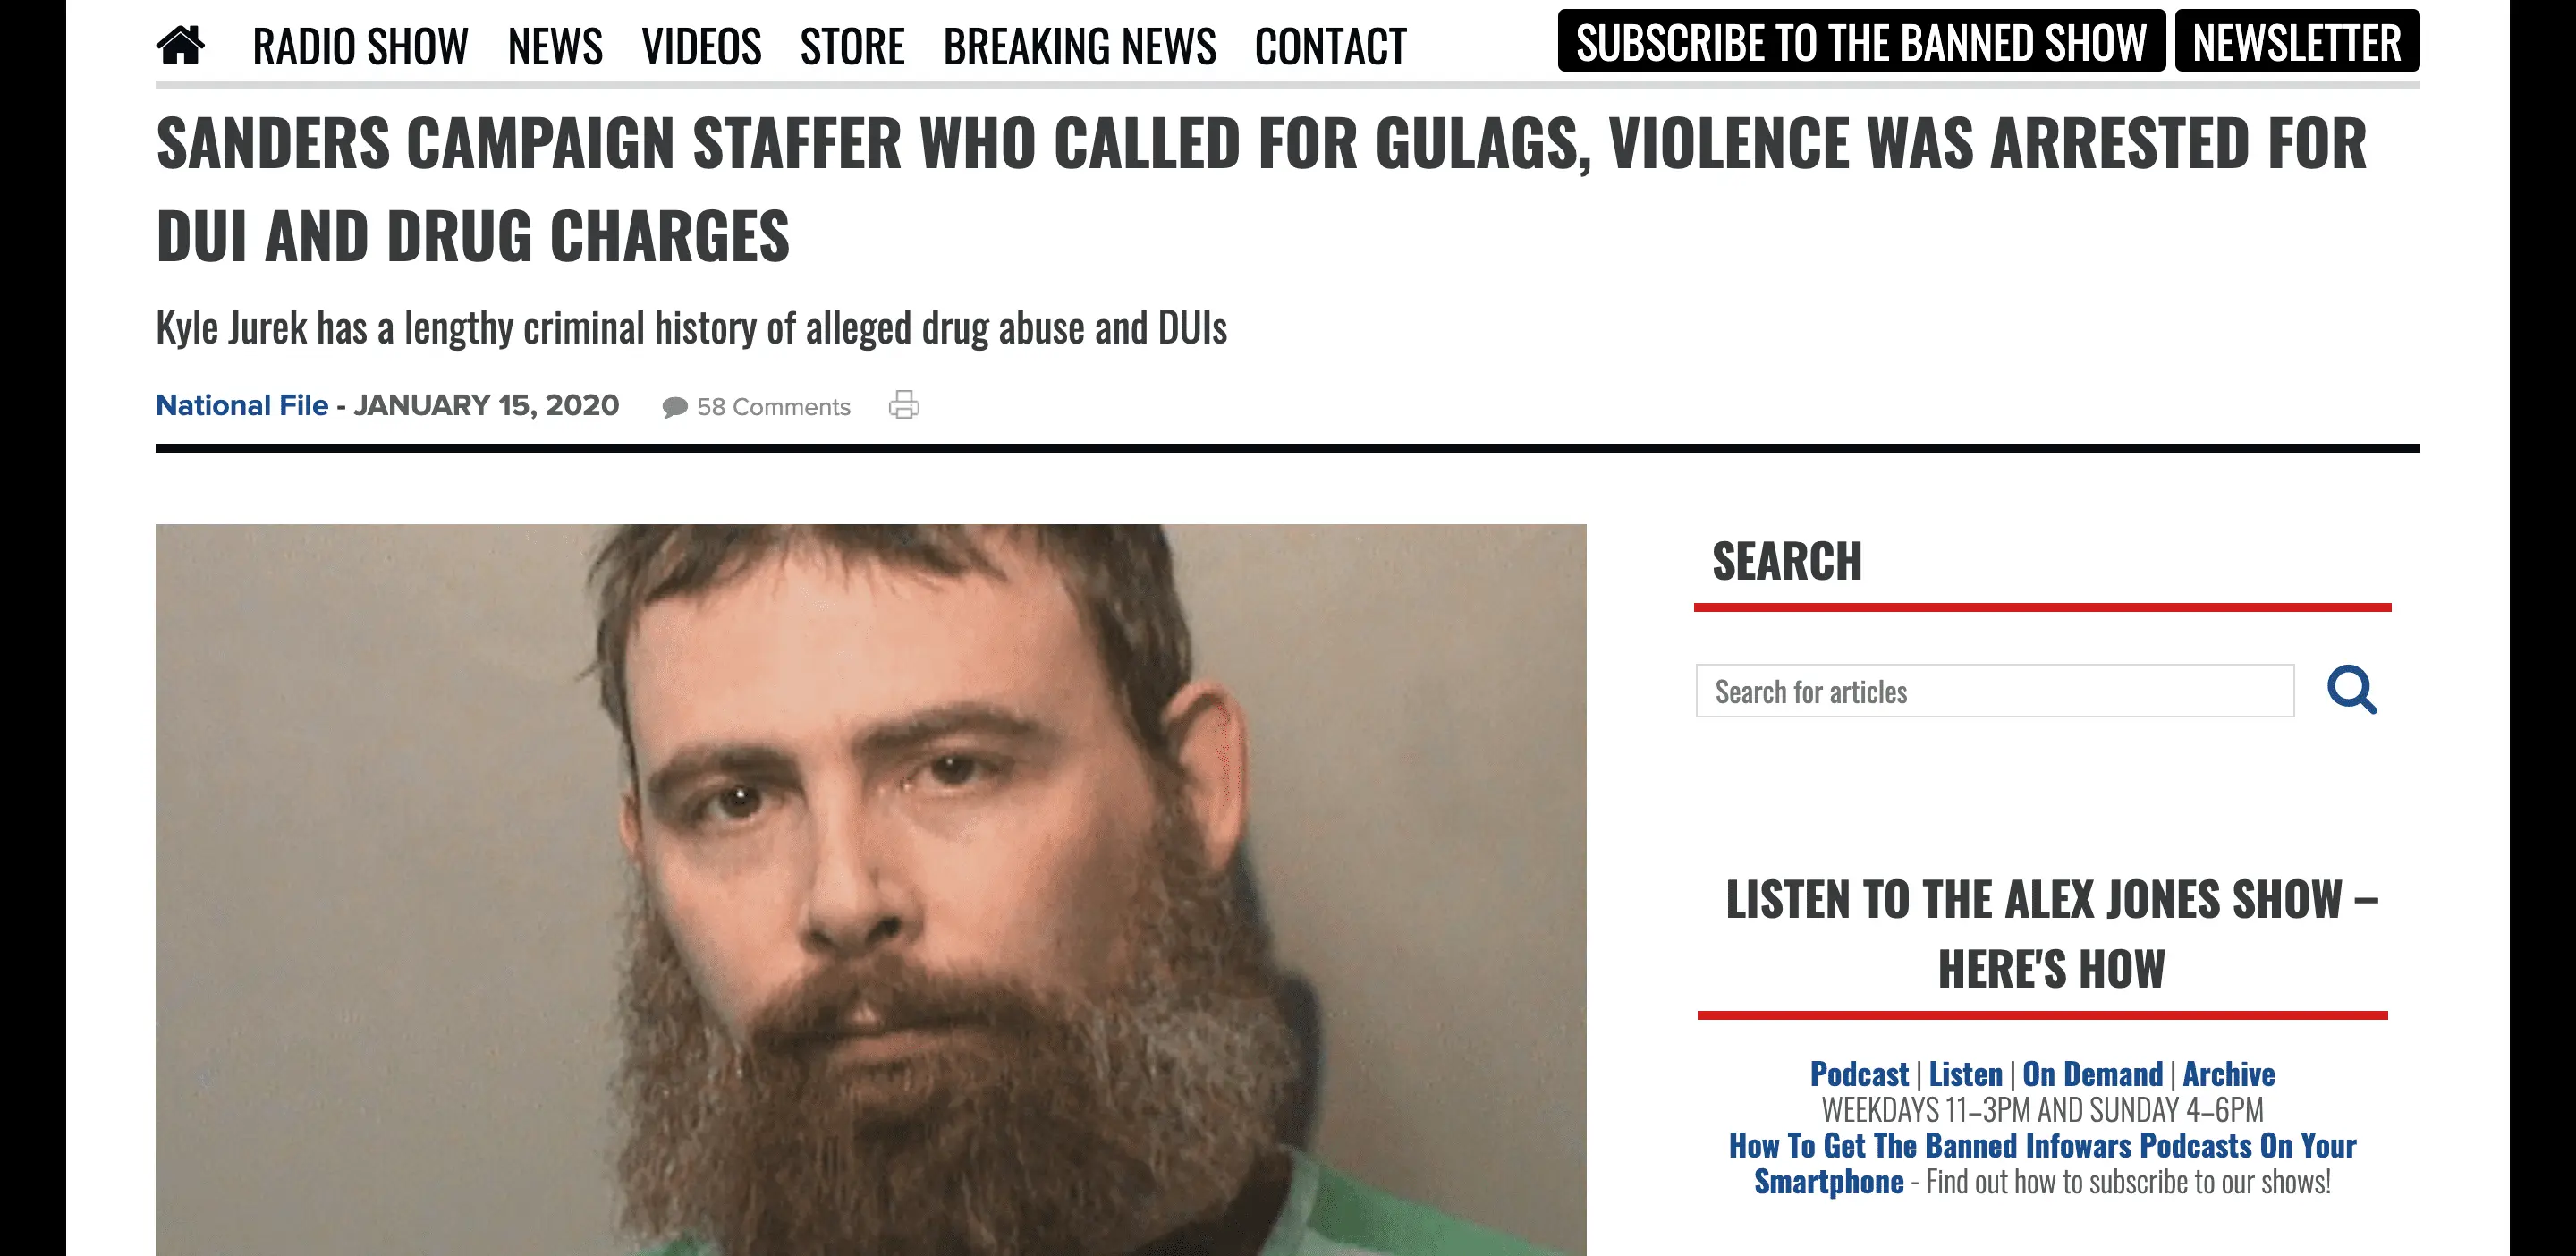
Task: Open the Podcast link
Action: 1859,1074
